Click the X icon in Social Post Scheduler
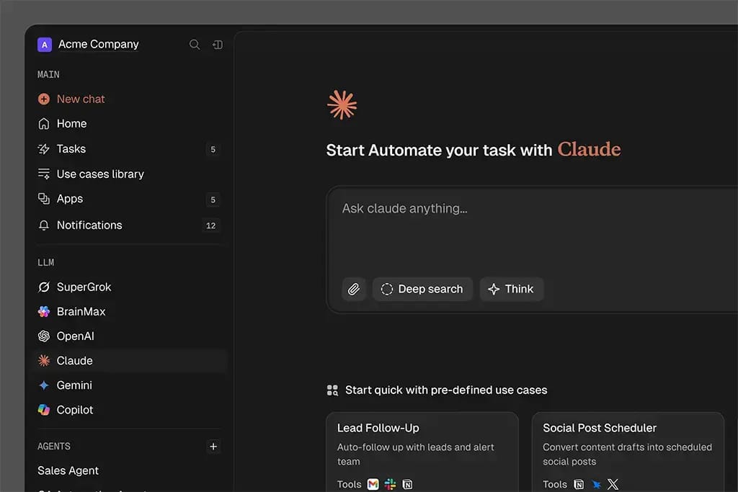This screenshot has height=492, width=738. click(x=613, y=484)
